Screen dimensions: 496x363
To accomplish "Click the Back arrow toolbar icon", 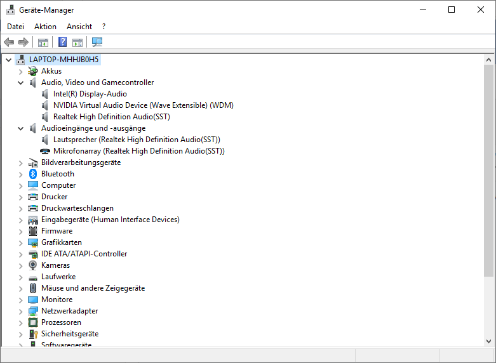I will [9, 42].
